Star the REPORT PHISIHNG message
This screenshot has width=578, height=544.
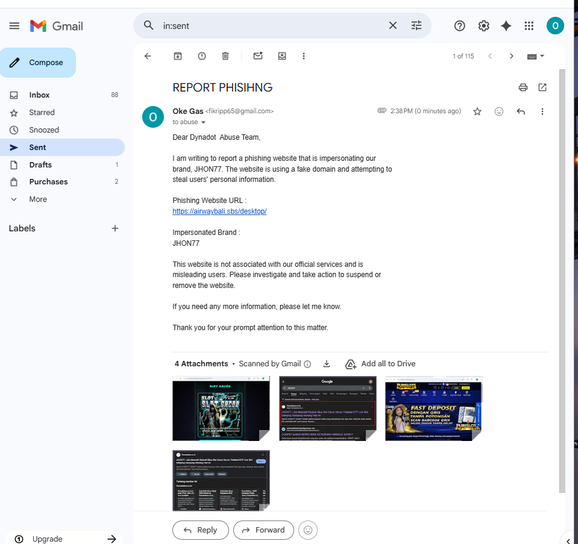click(x=477, y=111)
